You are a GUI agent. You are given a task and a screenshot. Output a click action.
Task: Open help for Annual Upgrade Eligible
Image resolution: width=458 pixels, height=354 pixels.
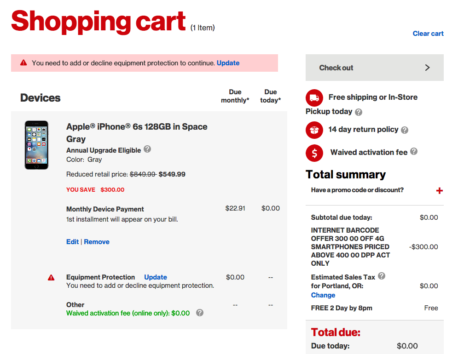point(147,149)
